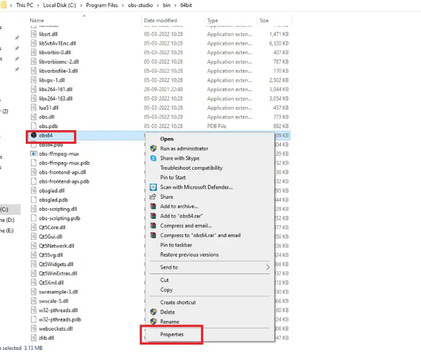This screenshot has height=352, width=421.
Task: Click the Share arrow icon in the context menu
Action: coord(153,197)
